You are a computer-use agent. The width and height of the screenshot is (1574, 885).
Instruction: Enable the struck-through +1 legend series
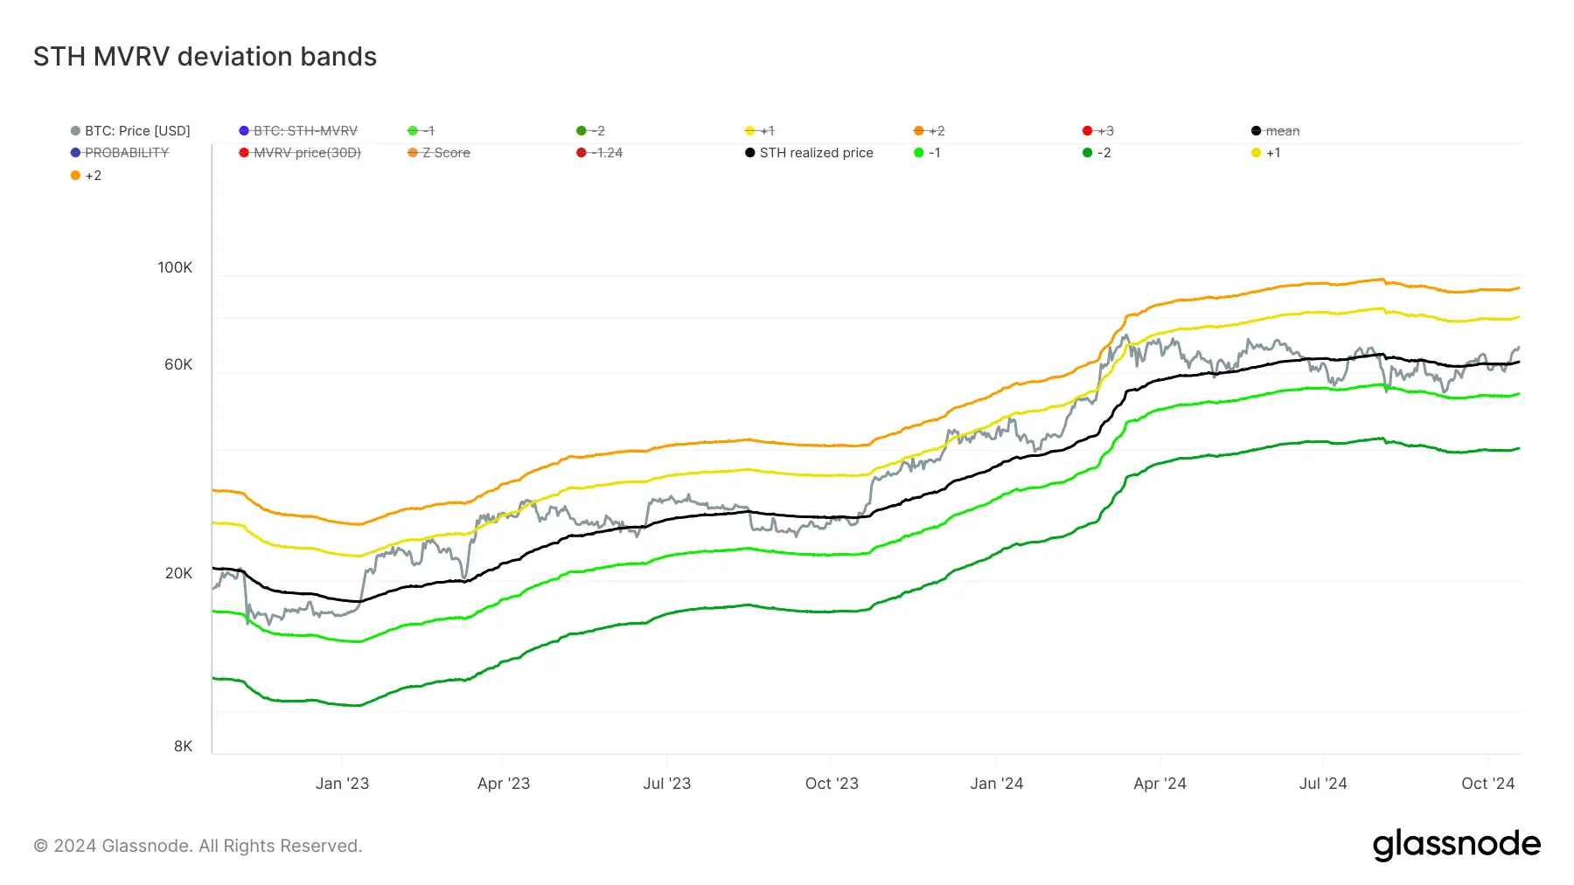pyautogui.click(x=759, y=131)
